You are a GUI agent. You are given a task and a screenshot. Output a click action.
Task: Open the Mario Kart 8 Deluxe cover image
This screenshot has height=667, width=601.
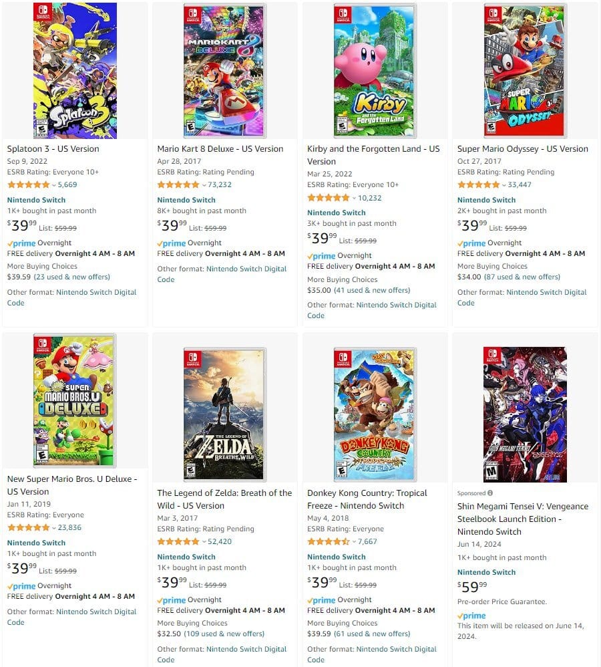[225, 71]
